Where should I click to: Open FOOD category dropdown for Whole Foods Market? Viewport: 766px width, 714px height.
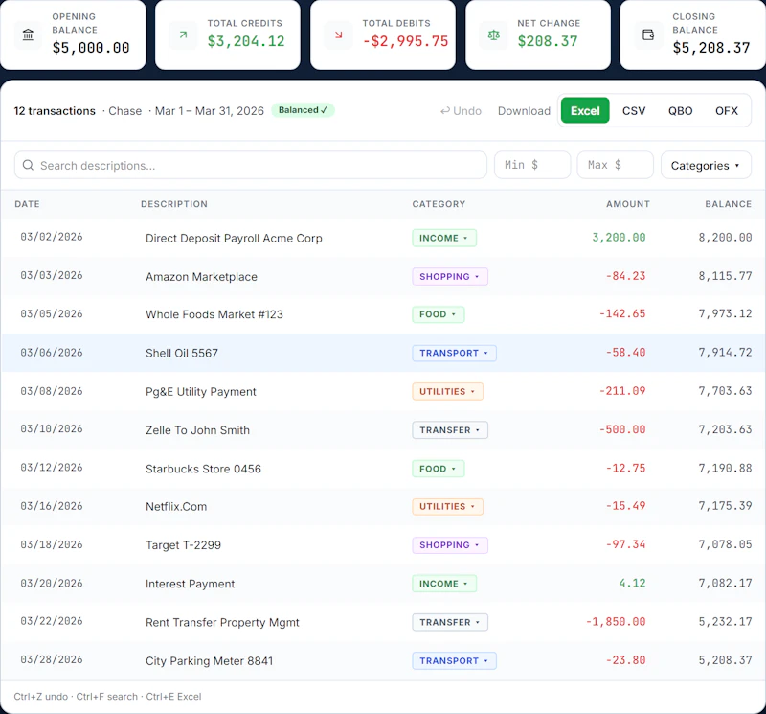[x=439, y=314]
